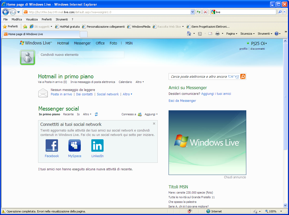
Task: Open the Strumenti menu in menu bar
Action: [x=62, y=19]
